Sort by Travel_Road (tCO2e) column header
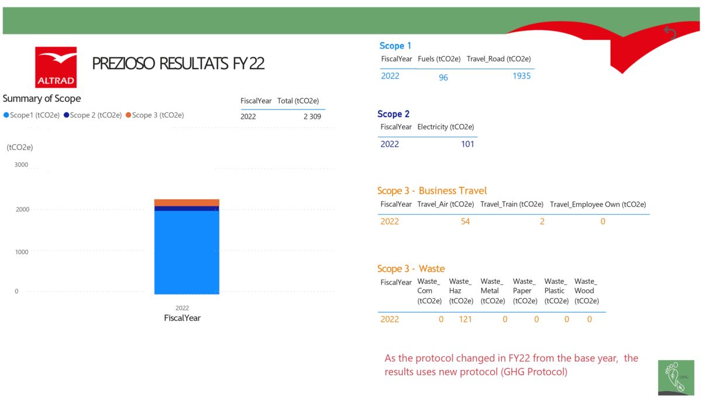Screen dimensions: 702x401 (x=498, y=59)
